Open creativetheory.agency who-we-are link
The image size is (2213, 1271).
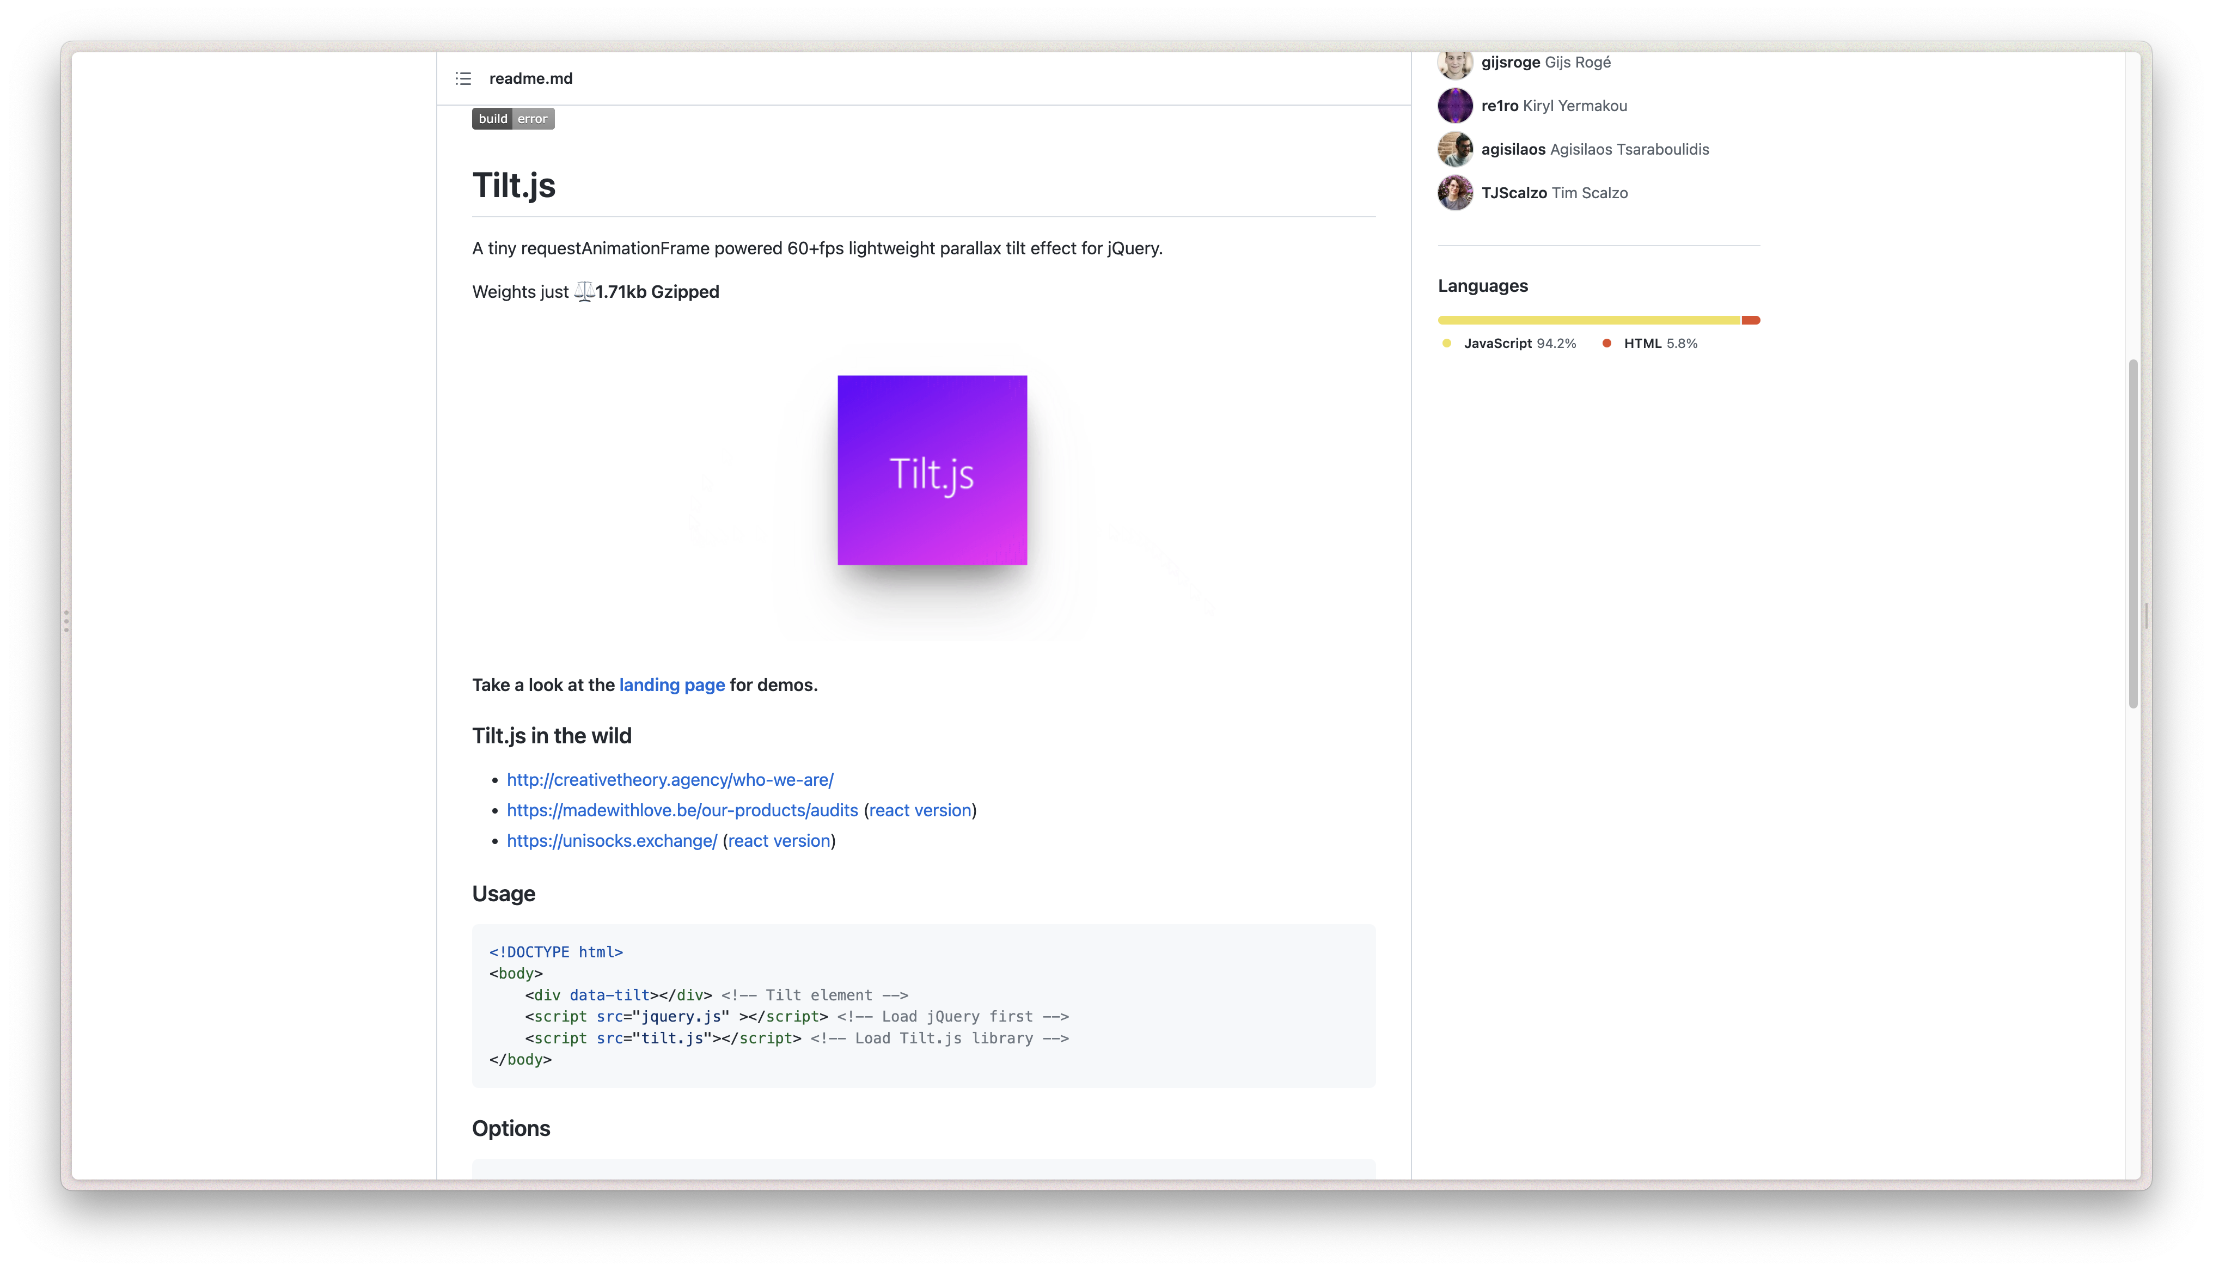point(669,779)
